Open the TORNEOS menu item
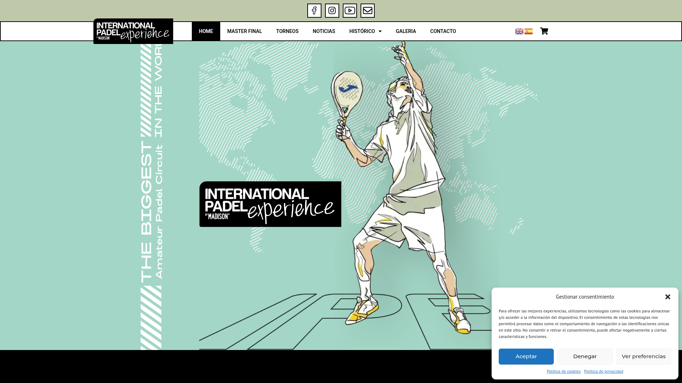The height and width of the screenshot is (383, 682). coord(287,31)
